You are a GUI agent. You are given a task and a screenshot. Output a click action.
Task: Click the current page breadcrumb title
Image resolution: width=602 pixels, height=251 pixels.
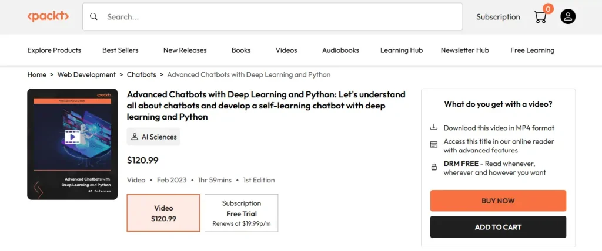click(x=249, y=74)
